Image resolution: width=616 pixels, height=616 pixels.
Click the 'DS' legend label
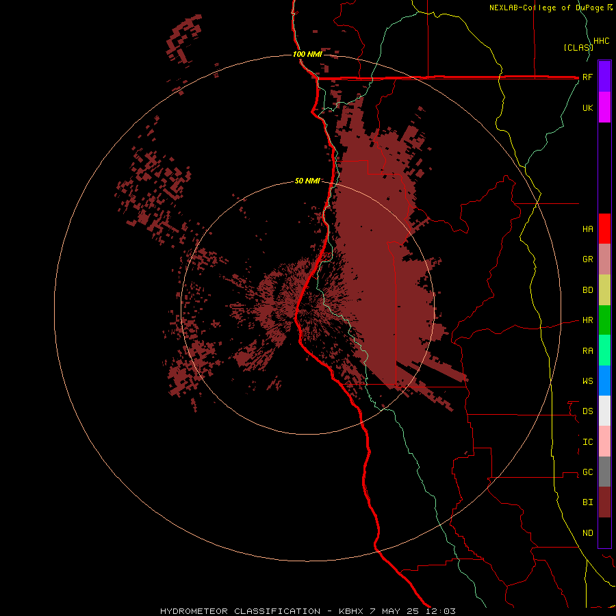[x=587, y=411]
